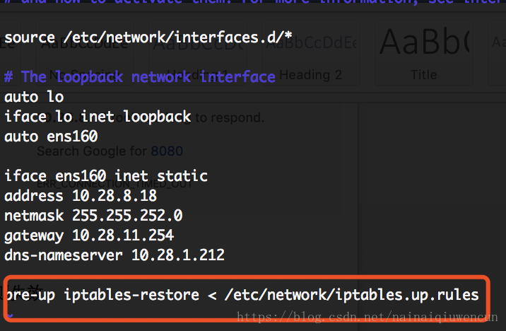Image resolution: width=506 pixels, height=331 pixels.
Task: Click the "iface ens160 inet static" line
Action: (x=106, y=175)
